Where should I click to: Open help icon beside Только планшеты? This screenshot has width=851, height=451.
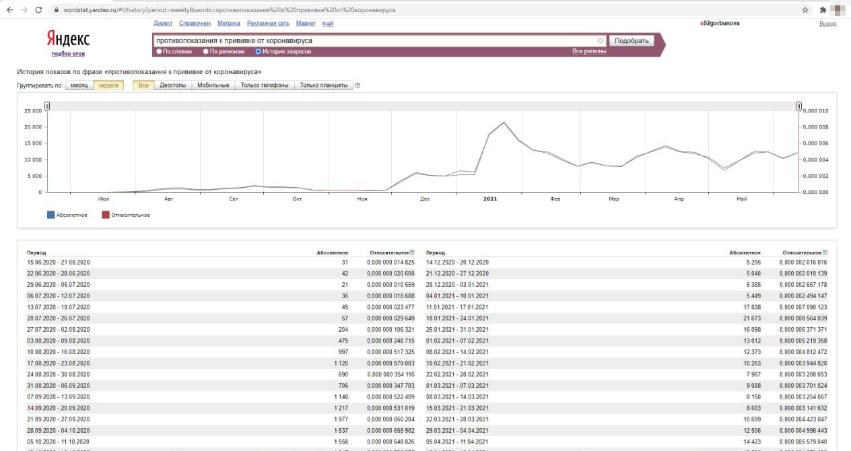(358, 85)
